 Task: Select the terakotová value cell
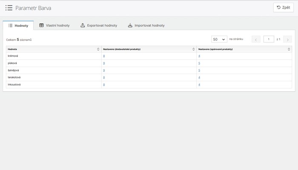[54, 77]
